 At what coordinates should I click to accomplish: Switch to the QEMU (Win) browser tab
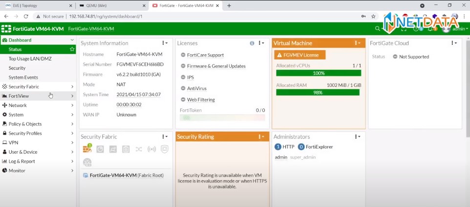[111, 5]
